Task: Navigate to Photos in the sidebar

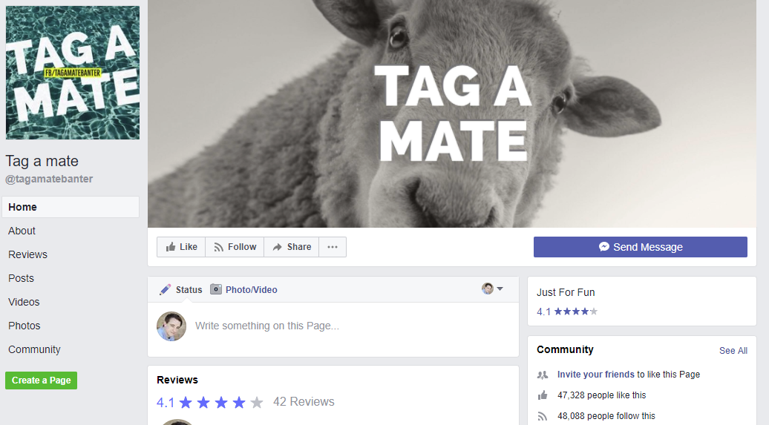Action: pyautogui.click(x=24, y=326)
